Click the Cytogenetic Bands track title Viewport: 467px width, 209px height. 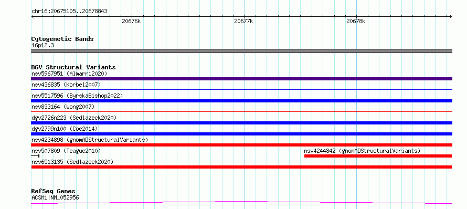click(x=62, y=39)
